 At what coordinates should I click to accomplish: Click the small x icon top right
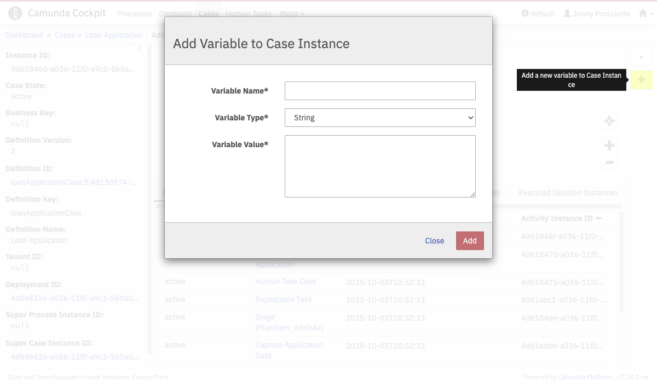point(641,57)
